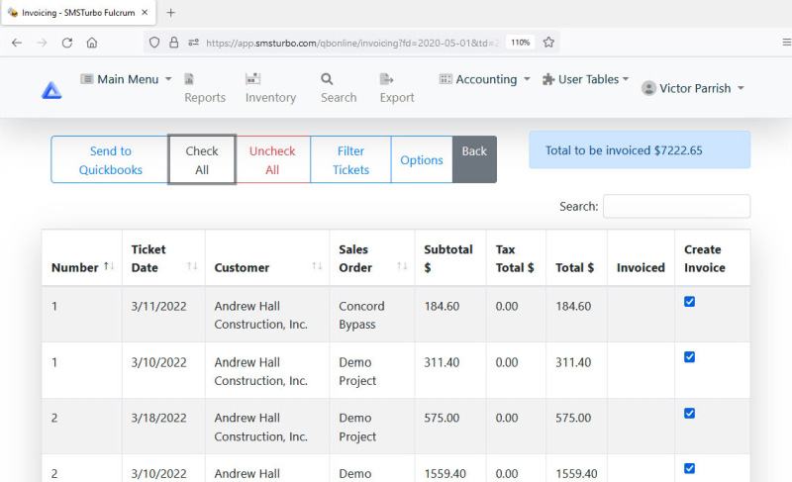Viewport: 792px width, 482px height.
Task: Click the Main Menu list icon
Action: tap(87, 79)
